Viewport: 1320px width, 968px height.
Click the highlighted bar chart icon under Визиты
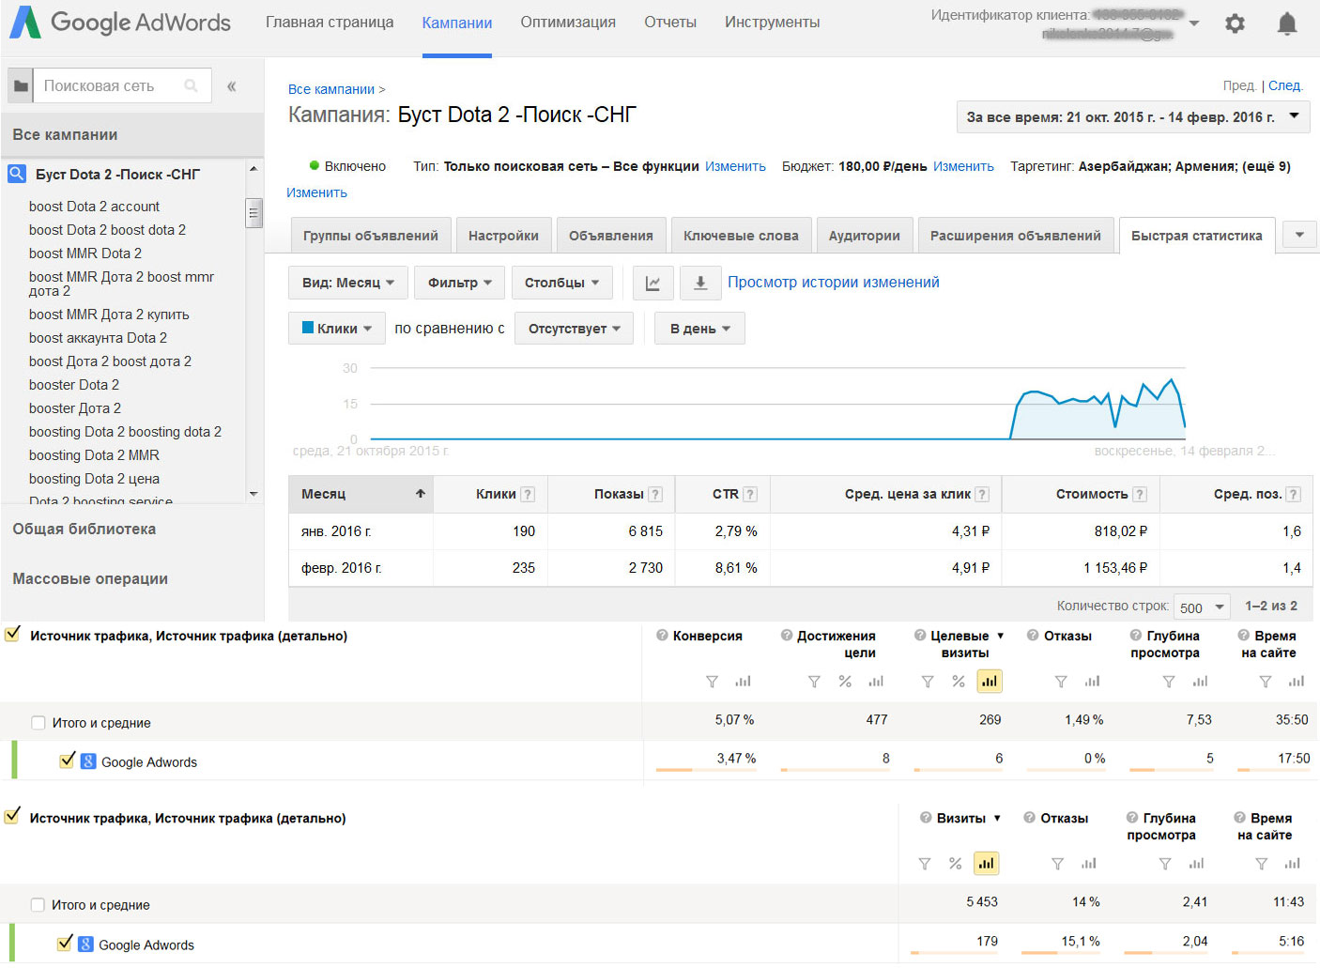[986, 864]
